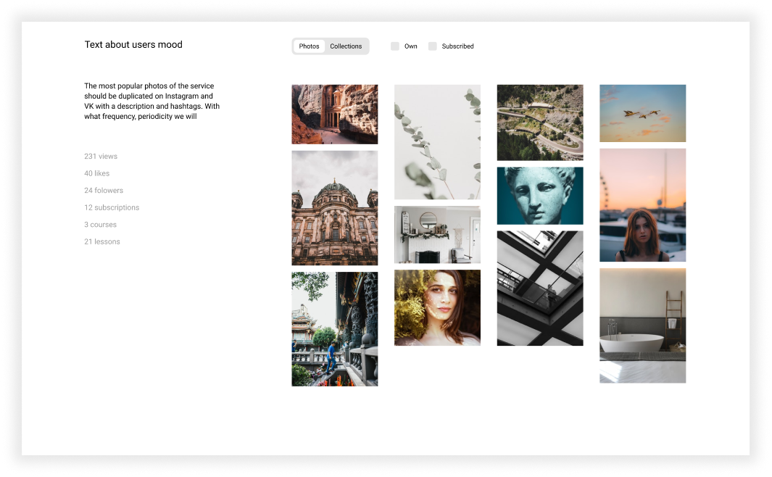Click the 3 courses link
772x477 pixels.
100,225
